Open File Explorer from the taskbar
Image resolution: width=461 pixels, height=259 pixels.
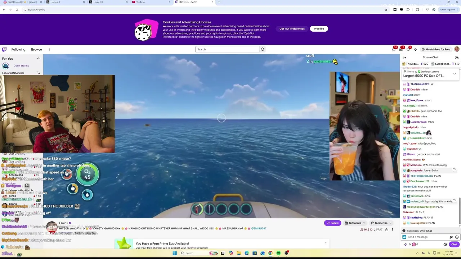point(239,253)
